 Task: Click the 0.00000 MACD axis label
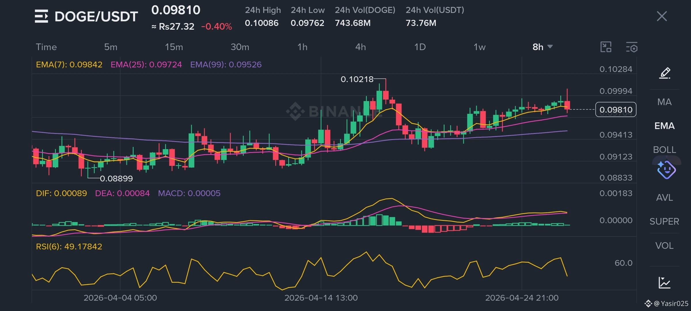pos(616,221)
